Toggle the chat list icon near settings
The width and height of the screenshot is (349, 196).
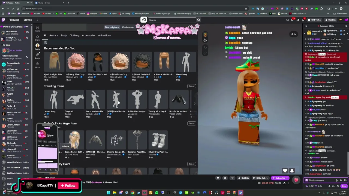pyautogui.click(x=333, y=186)
